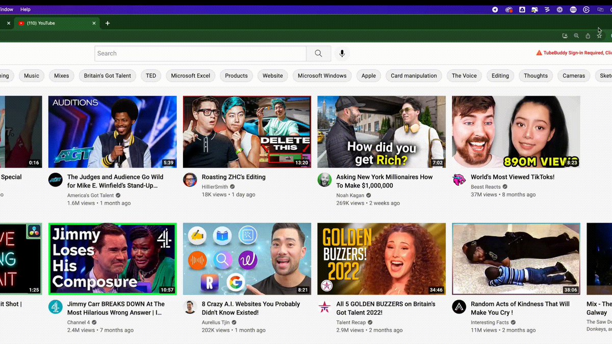Viewport: 612px width, 344px height.
Task: Select the Microsoft Windows chip
Action: (322, 76)
